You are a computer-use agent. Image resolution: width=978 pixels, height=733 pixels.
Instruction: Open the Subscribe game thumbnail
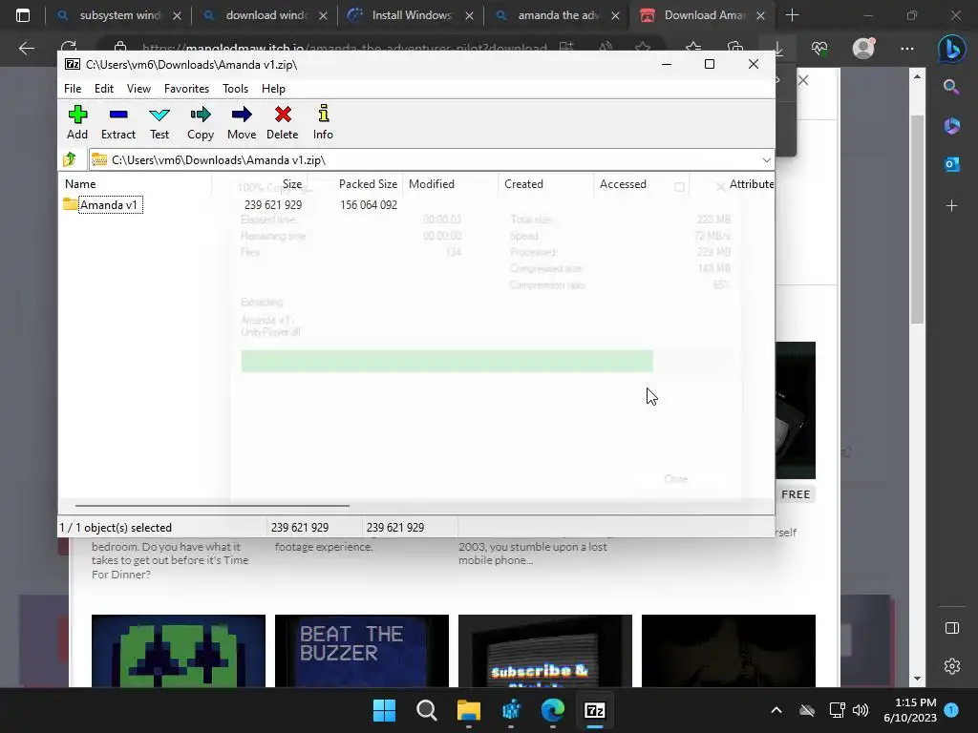(x=545, y=651)
